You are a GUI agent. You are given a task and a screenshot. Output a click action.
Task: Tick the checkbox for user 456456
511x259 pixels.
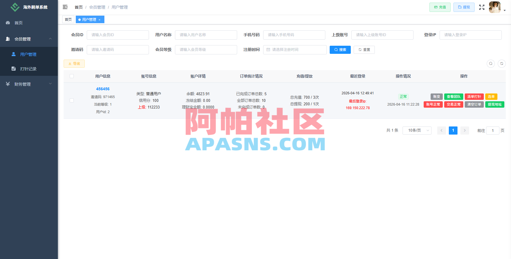[72, 100]
